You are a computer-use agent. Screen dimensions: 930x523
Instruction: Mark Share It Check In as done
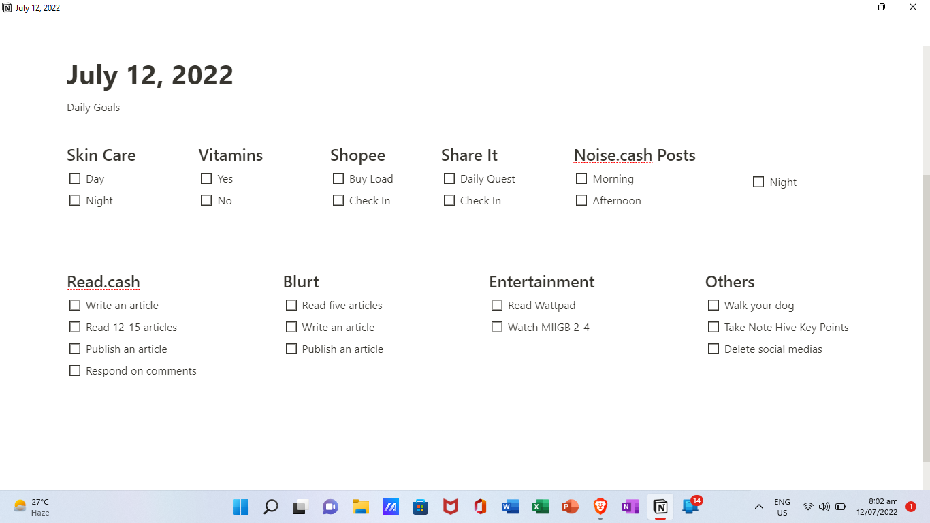click(x=449, y=200)
